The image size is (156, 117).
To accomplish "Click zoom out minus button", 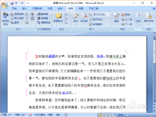I will (128, 115).
